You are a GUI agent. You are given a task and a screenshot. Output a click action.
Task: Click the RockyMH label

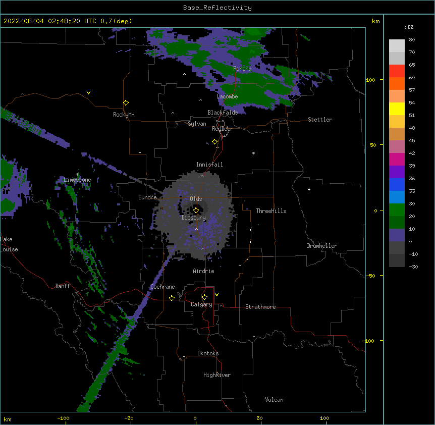[x=124, y=115]
